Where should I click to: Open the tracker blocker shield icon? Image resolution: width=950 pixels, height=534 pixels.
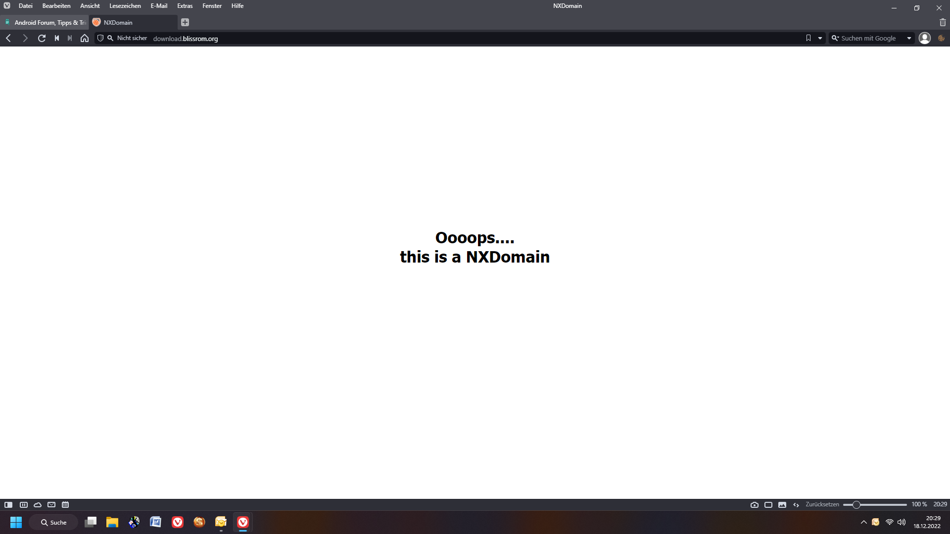[100, 38]
